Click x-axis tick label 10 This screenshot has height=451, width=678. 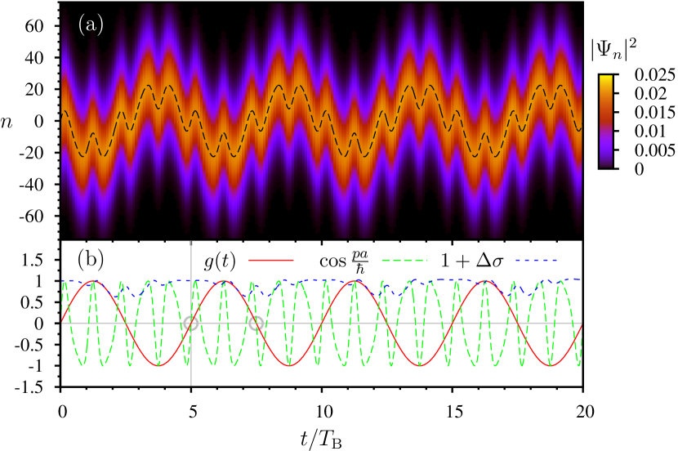click(x=323, y=412)
